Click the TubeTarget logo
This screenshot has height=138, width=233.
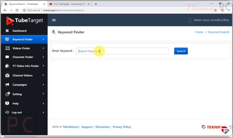click(x=24, y=21)
